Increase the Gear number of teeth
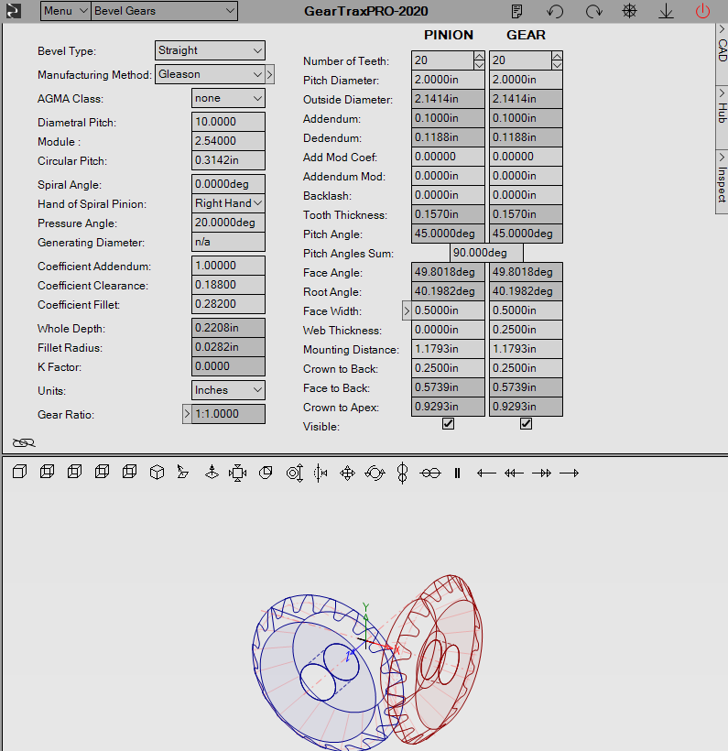728x751 pixels. (557, 56)
